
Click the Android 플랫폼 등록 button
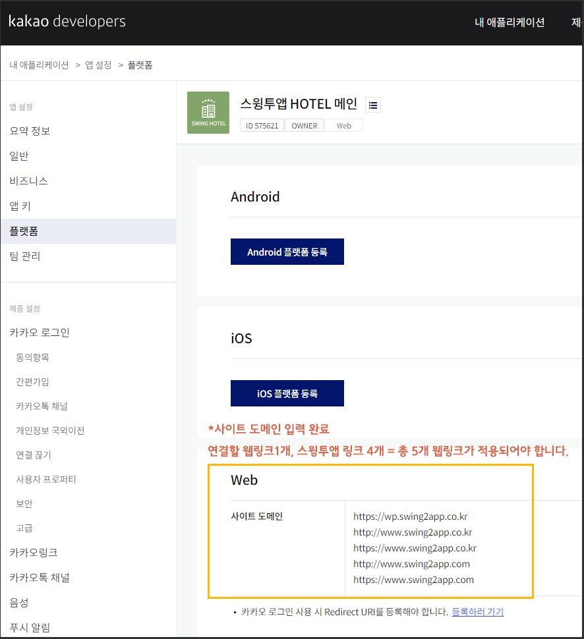287,251
